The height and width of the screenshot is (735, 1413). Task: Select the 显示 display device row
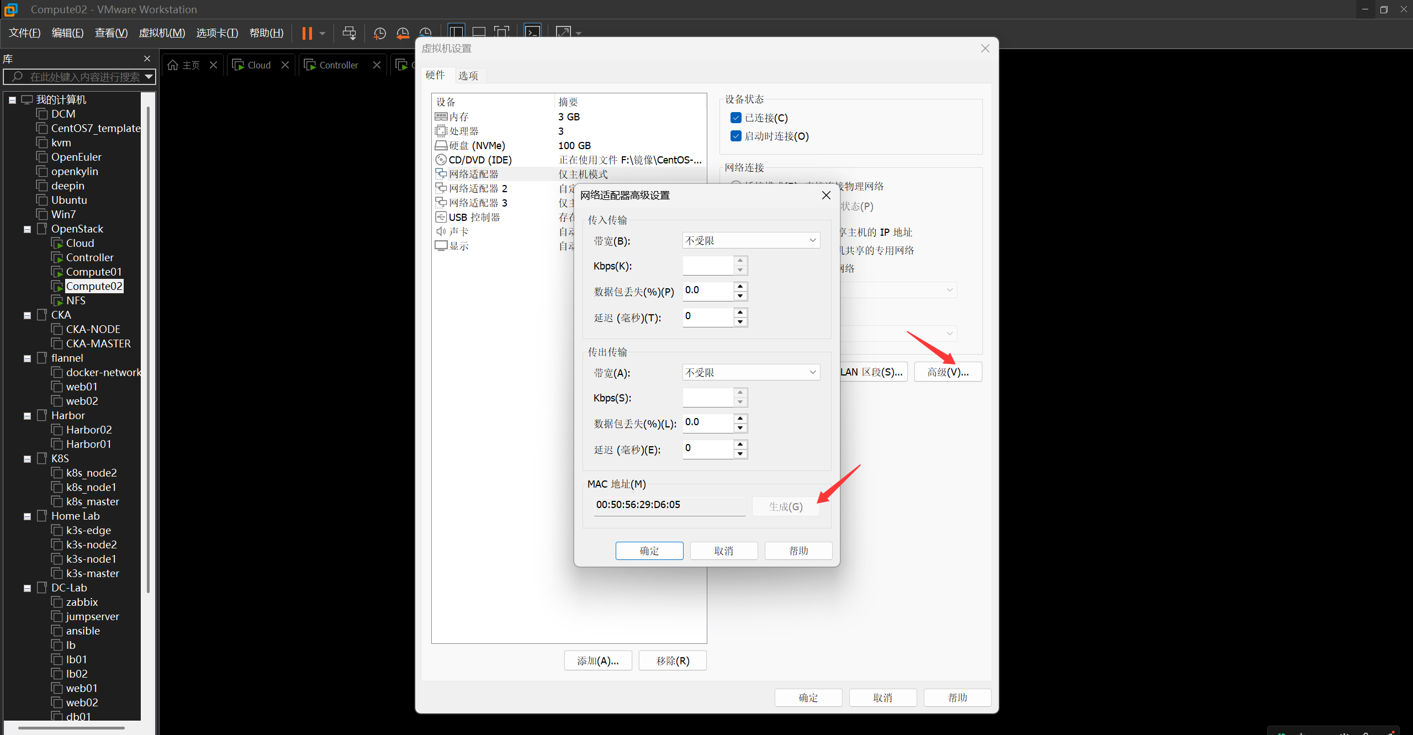(504, 246)
